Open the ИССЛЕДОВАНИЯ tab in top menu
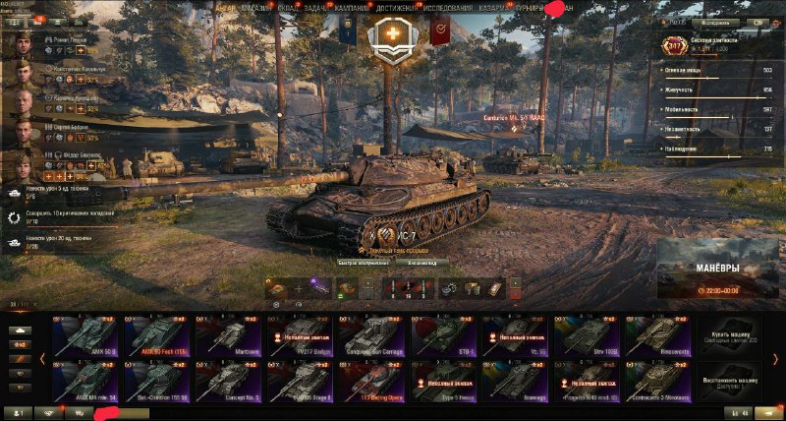 448,9
